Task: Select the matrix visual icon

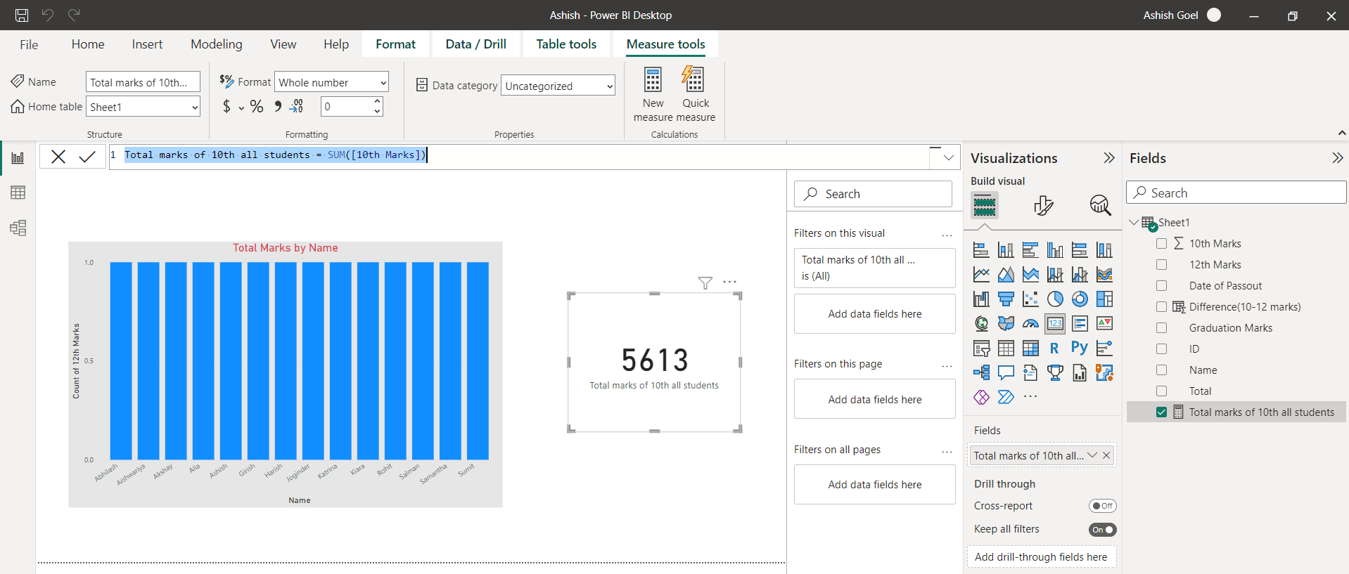Action: click(x=1030, y=348)
